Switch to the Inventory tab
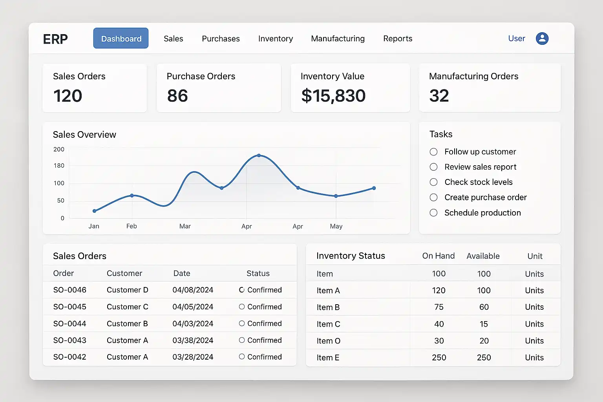 click(x=275, y=38)
